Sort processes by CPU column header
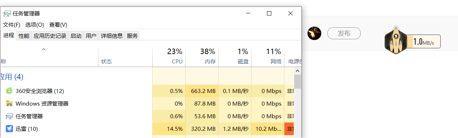458x138 pixels. (169, 56)
